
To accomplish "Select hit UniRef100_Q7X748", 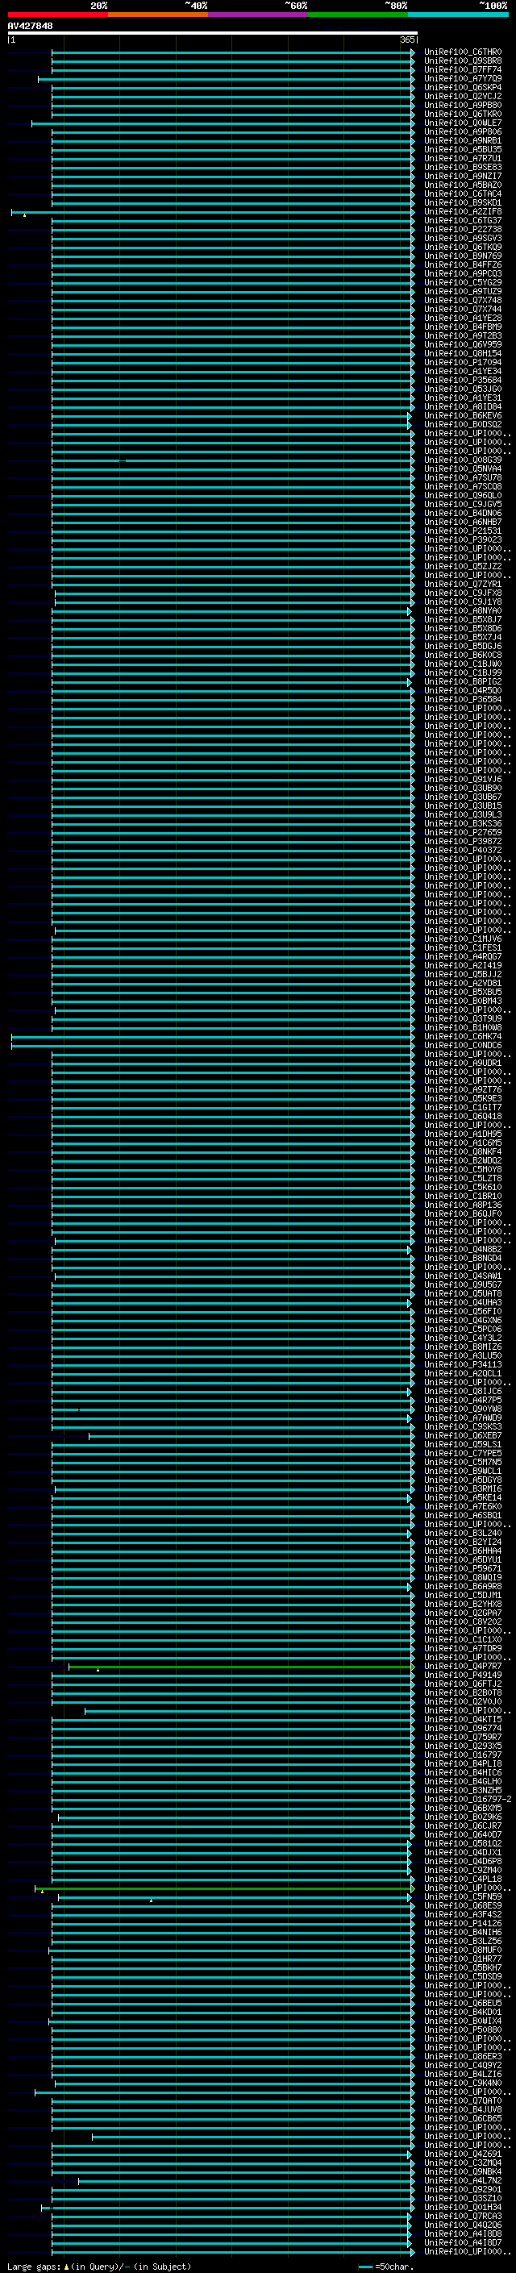I will [463, 300].
